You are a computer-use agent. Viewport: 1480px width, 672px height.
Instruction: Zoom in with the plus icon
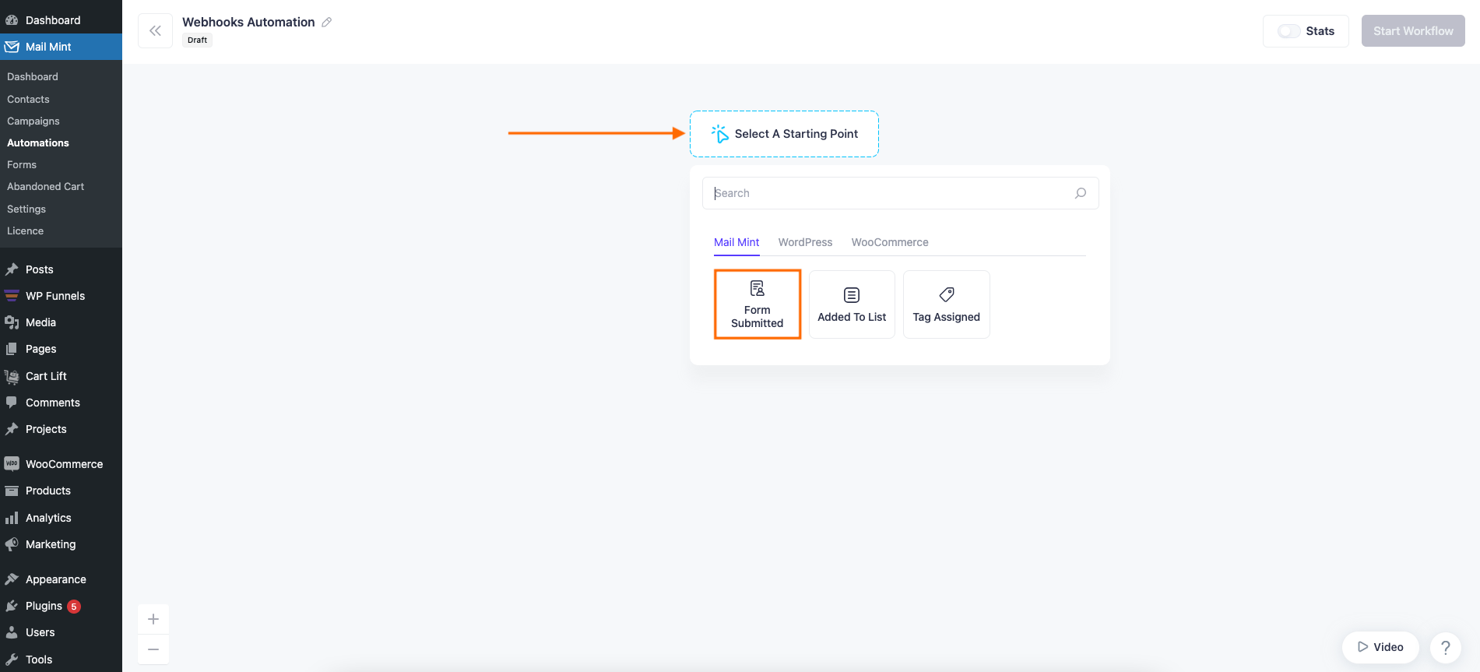(x=153, y=619)
